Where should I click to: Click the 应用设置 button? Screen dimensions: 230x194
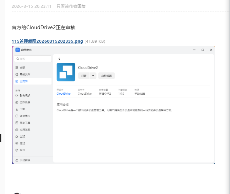tap(106, 76)
